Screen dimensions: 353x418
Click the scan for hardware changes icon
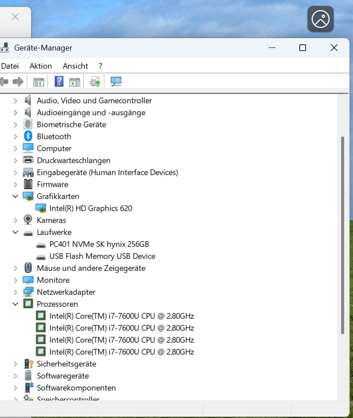(x=116, y=82)
